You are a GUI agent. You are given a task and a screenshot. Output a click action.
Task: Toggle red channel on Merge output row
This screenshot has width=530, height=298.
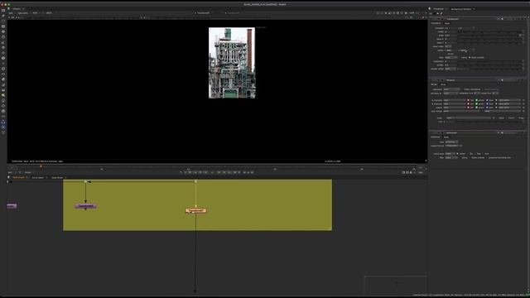coord(468,108)
